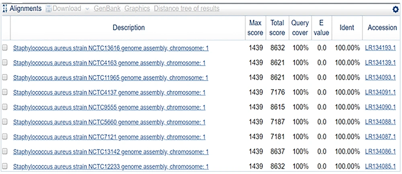The height and width of the screenshot is (174, 402).
Task: Select the checkbox for strain NCTC4137
Action: pyautogui.click(x=5, y=92)
